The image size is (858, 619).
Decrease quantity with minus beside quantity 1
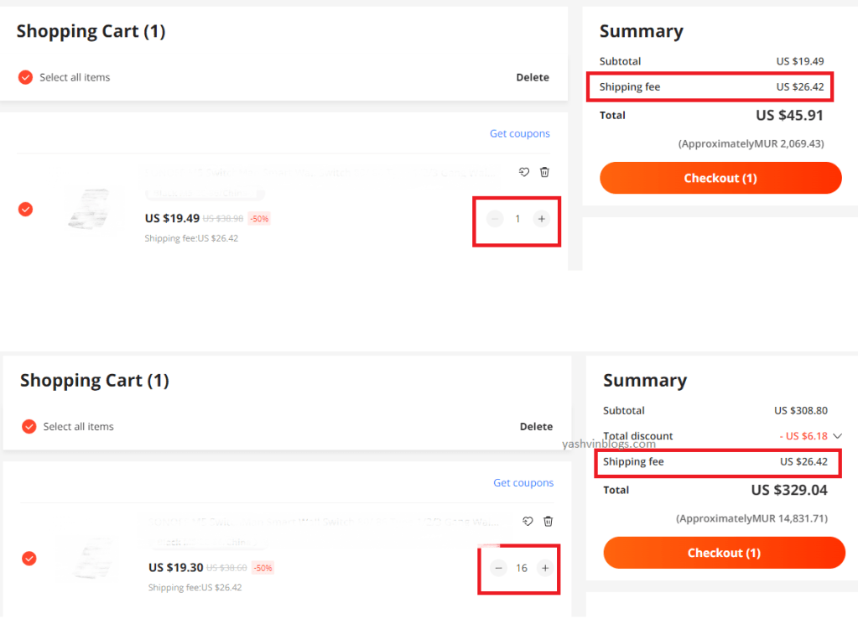click(x=495, y=219)
